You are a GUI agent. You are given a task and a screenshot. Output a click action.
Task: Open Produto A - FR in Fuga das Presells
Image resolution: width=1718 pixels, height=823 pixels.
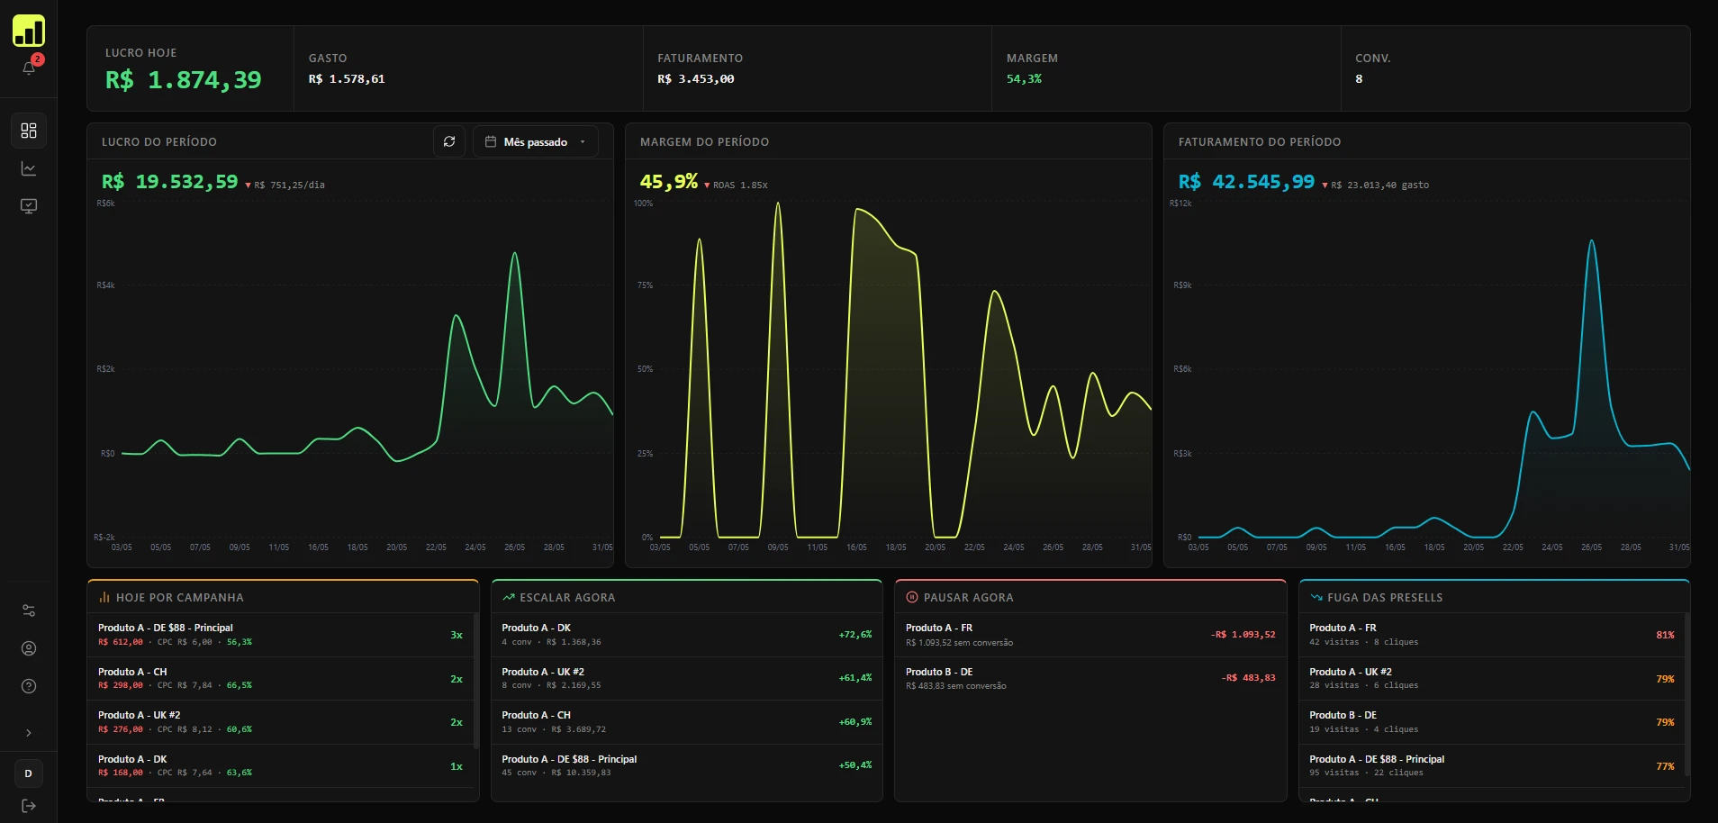click(x=1491, y=635)
